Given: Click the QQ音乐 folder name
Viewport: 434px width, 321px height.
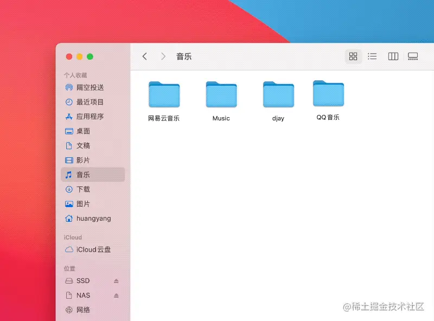Looking at the screenshot, I should click(x=328, y=117).
